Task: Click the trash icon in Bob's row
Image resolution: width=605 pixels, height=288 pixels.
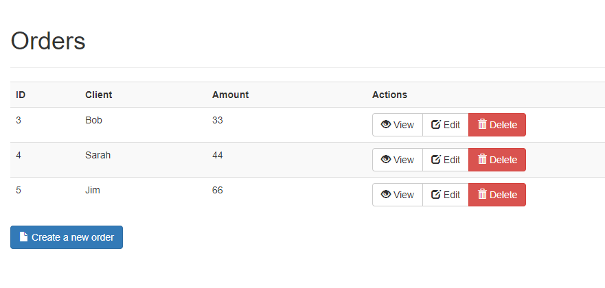Action: (482, 125)
